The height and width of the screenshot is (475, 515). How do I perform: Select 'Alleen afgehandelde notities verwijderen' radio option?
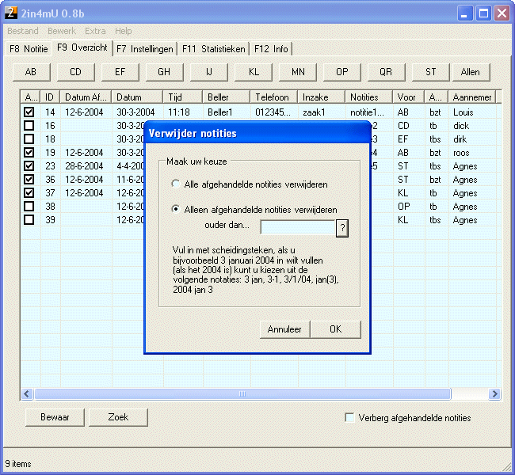[x=176, y=209]
